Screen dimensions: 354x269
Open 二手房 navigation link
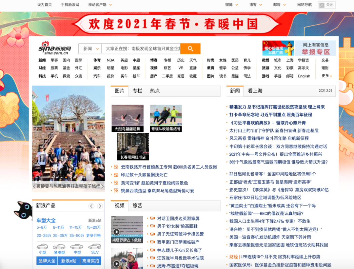tap(167, 76)
